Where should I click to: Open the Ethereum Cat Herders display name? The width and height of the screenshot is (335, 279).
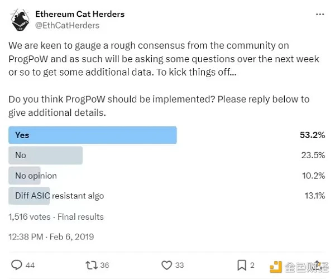pyautogui.click(x=79, y=13)
